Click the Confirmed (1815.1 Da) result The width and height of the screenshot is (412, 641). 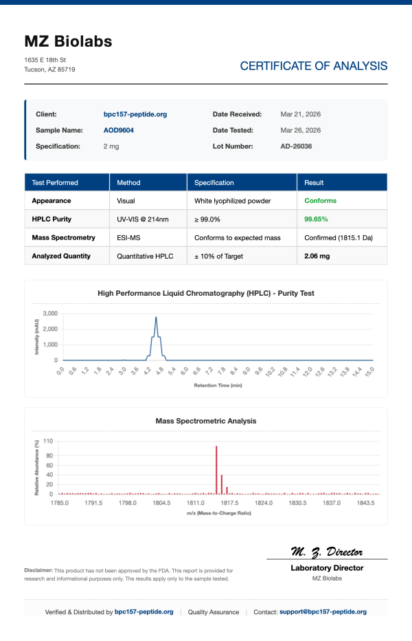click(339, 238)
